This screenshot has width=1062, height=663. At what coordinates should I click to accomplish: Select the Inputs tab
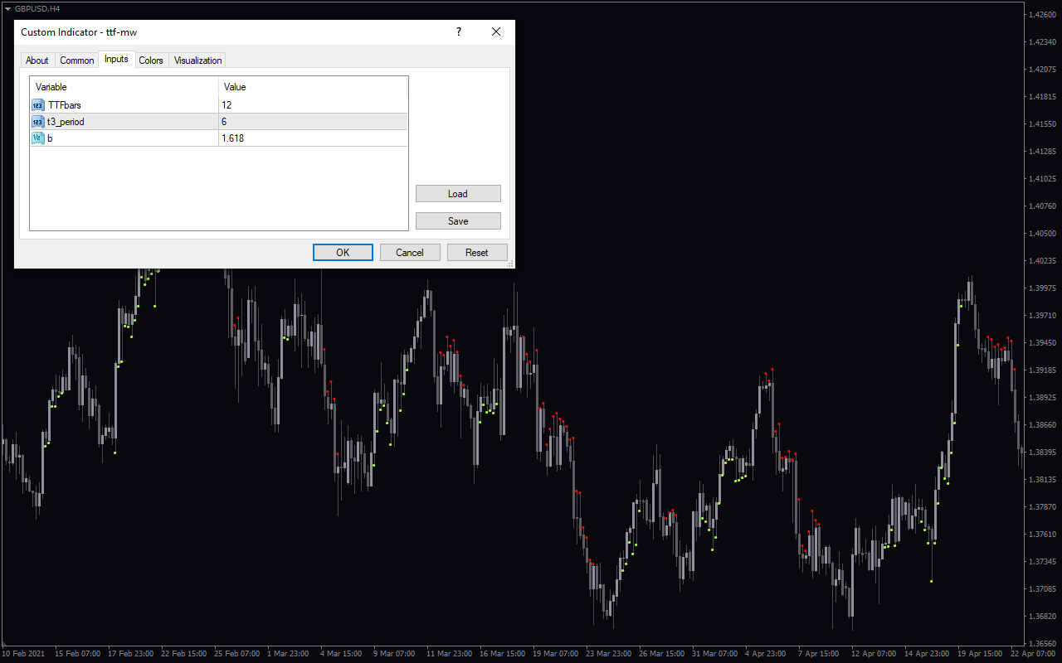pyautogui.click(x=116, y=59)
